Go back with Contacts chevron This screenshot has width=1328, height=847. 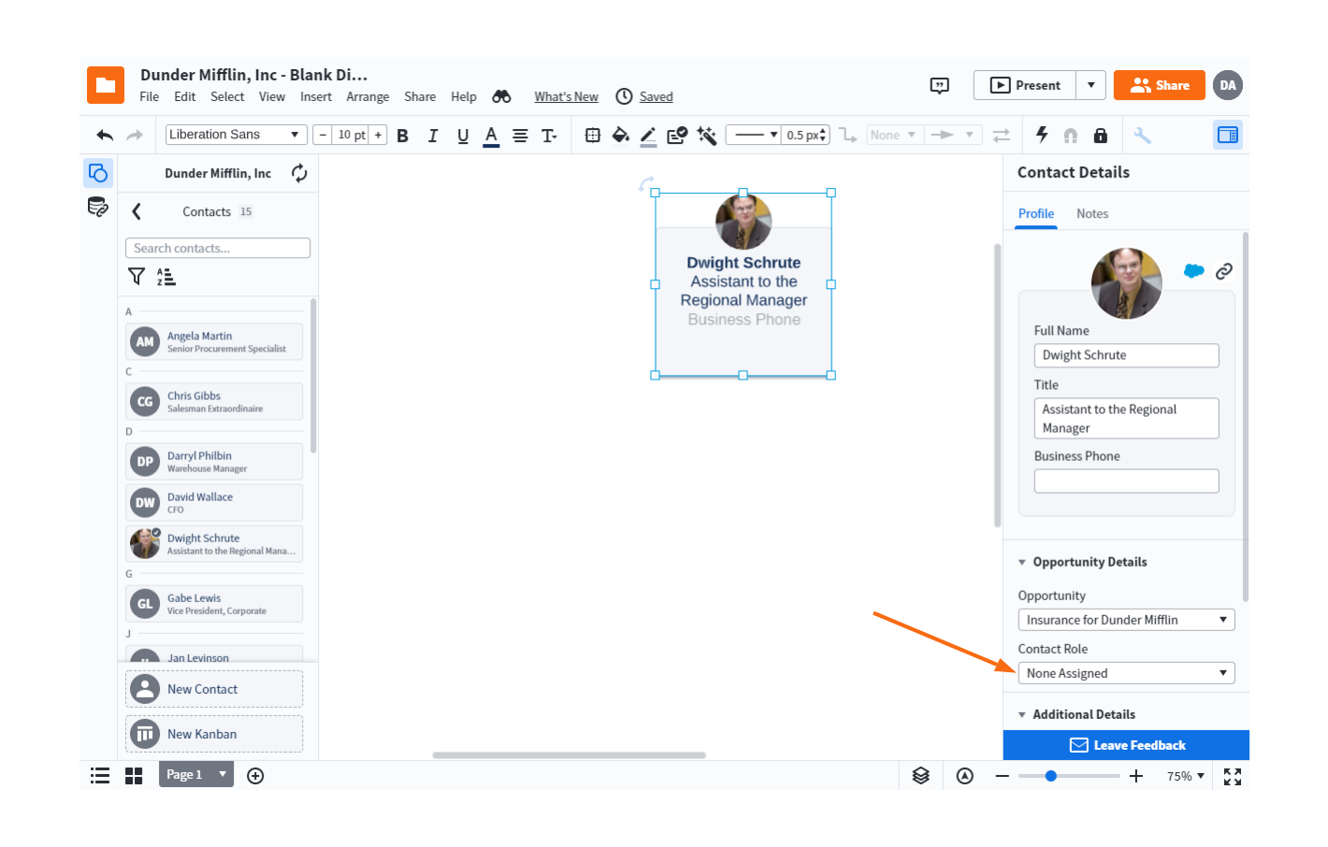point(137,211)
